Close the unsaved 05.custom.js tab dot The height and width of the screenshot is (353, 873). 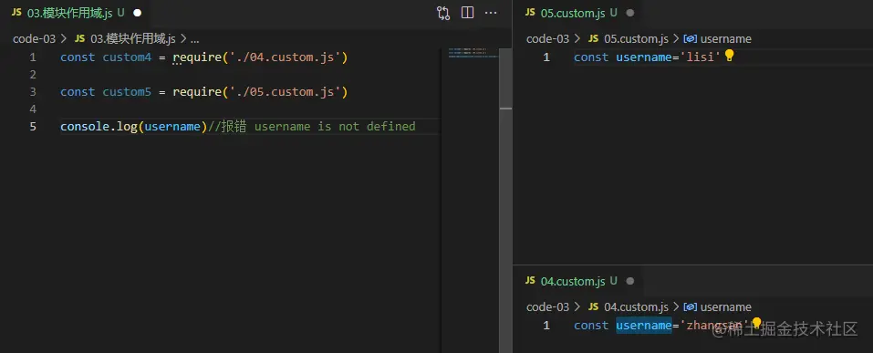click(630, 13)
